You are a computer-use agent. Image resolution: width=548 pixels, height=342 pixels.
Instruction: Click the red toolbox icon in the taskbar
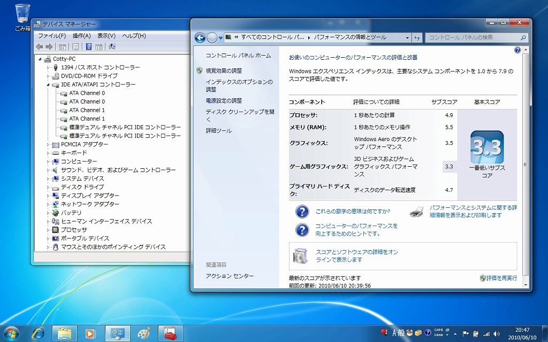point(170,333)
